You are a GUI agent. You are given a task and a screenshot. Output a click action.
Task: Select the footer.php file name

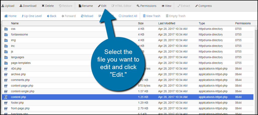coord(17,103)
